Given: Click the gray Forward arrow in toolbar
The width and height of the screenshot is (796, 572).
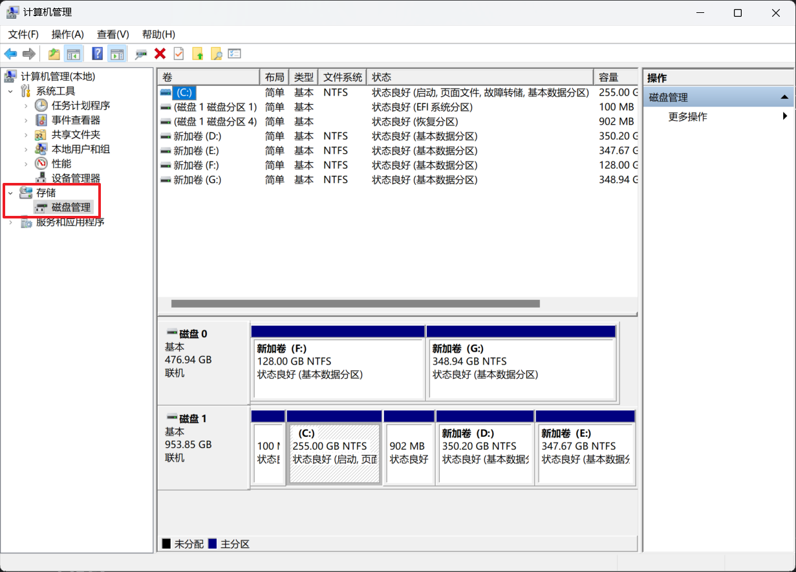Looking at the screenshot, I should pyautogui.click(x=28, y=54).
